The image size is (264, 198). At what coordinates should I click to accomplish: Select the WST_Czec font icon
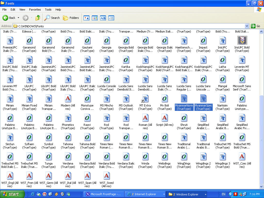click(x=242, y=156)
